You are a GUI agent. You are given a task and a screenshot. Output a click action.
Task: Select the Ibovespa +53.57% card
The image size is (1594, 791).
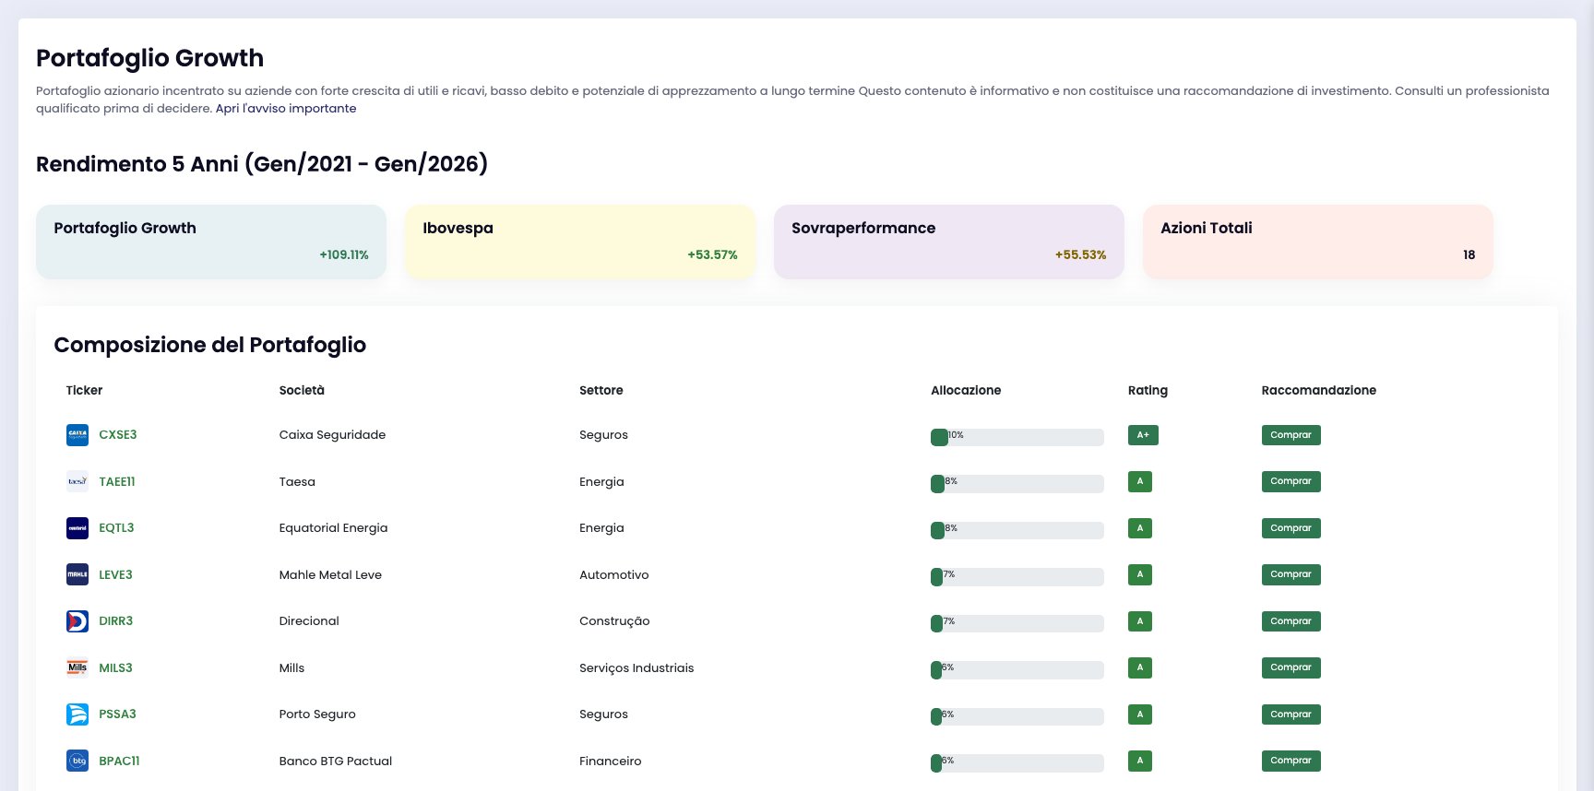[580, 242]
